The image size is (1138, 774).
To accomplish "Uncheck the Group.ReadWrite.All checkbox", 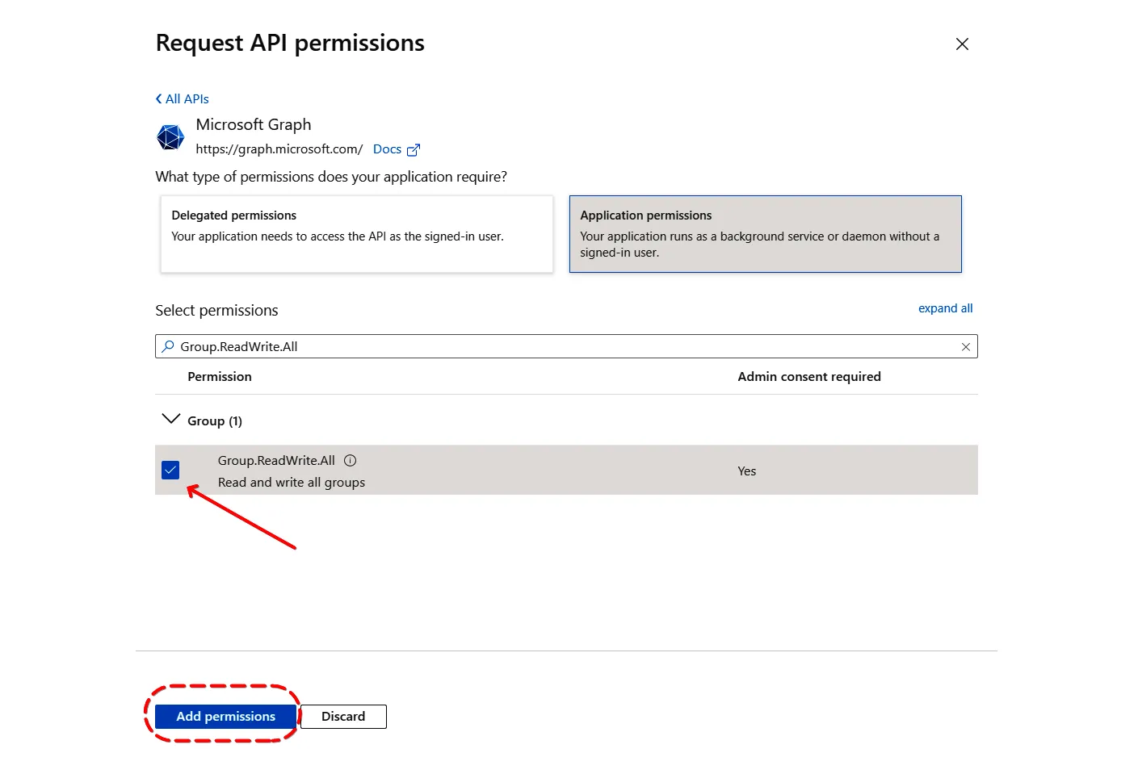I will (170, 470).
